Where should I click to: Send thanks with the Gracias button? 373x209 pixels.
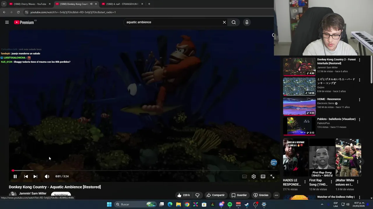[261, 195]
